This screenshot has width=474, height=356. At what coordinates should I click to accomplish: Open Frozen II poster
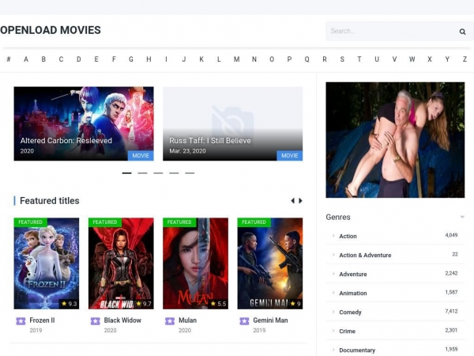tap(47, 263)
